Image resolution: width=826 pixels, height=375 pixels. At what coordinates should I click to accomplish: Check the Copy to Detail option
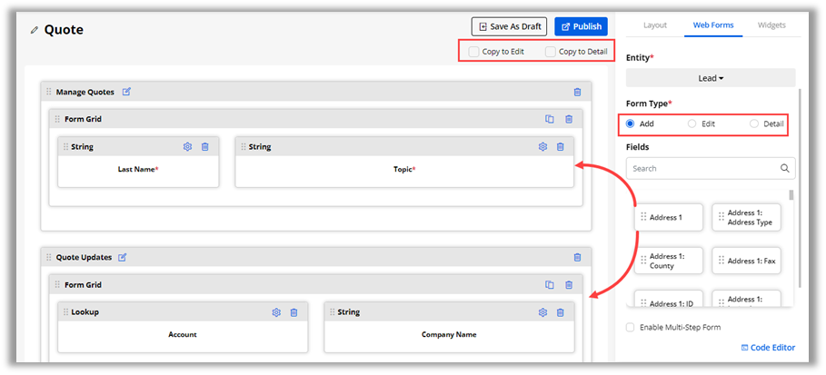[550, 52]
